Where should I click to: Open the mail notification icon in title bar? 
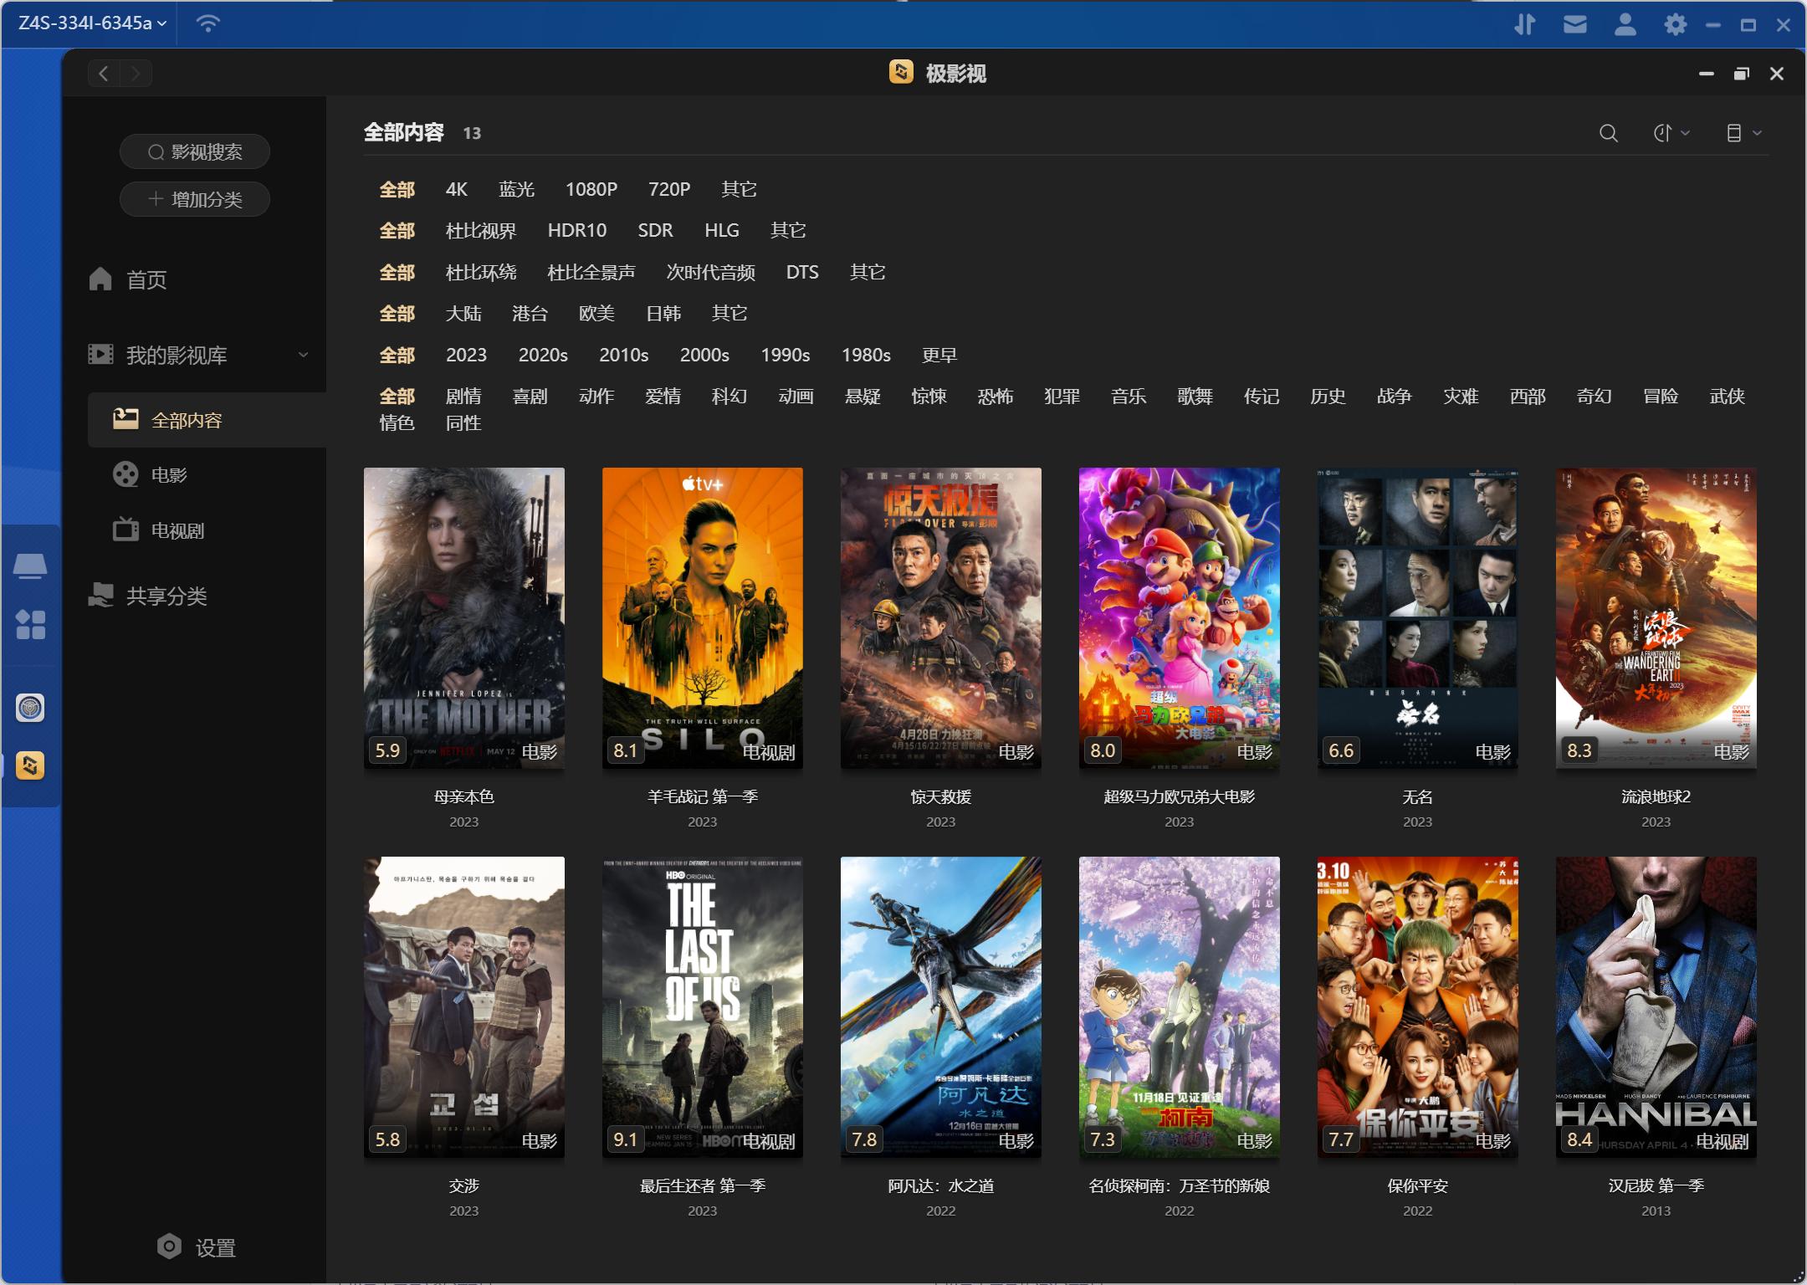click(x=1575, y=23)
